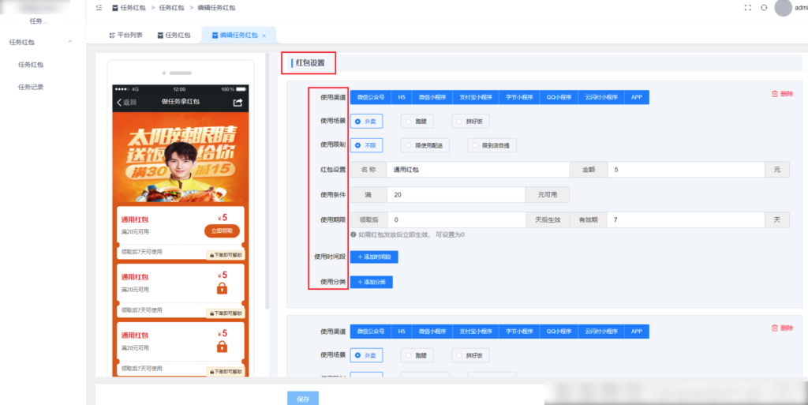Image resolution: width=808 pixels, height=405 pixels.
Task: Click the 添加分类 button
Action: (x=371, y=282)
